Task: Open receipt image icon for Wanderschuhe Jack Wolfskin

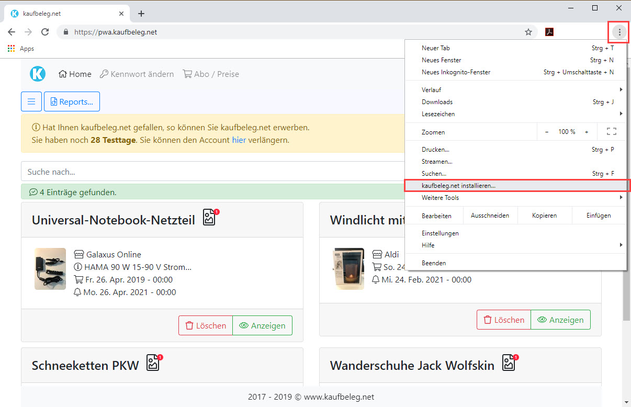Action: click(x=509, y=363)
